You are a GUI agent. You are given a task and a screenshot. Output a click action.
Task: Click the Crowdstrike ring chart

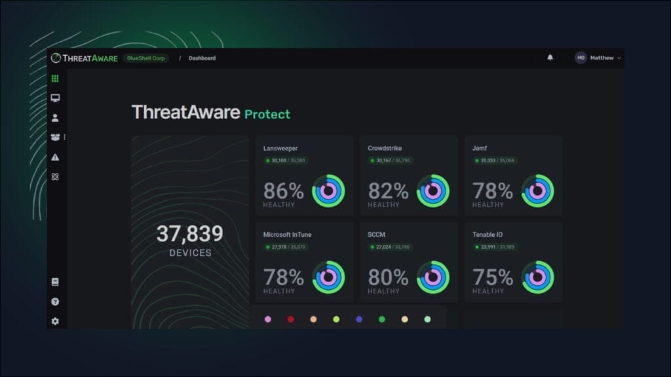pyautogui.click(x=433, y=190)
